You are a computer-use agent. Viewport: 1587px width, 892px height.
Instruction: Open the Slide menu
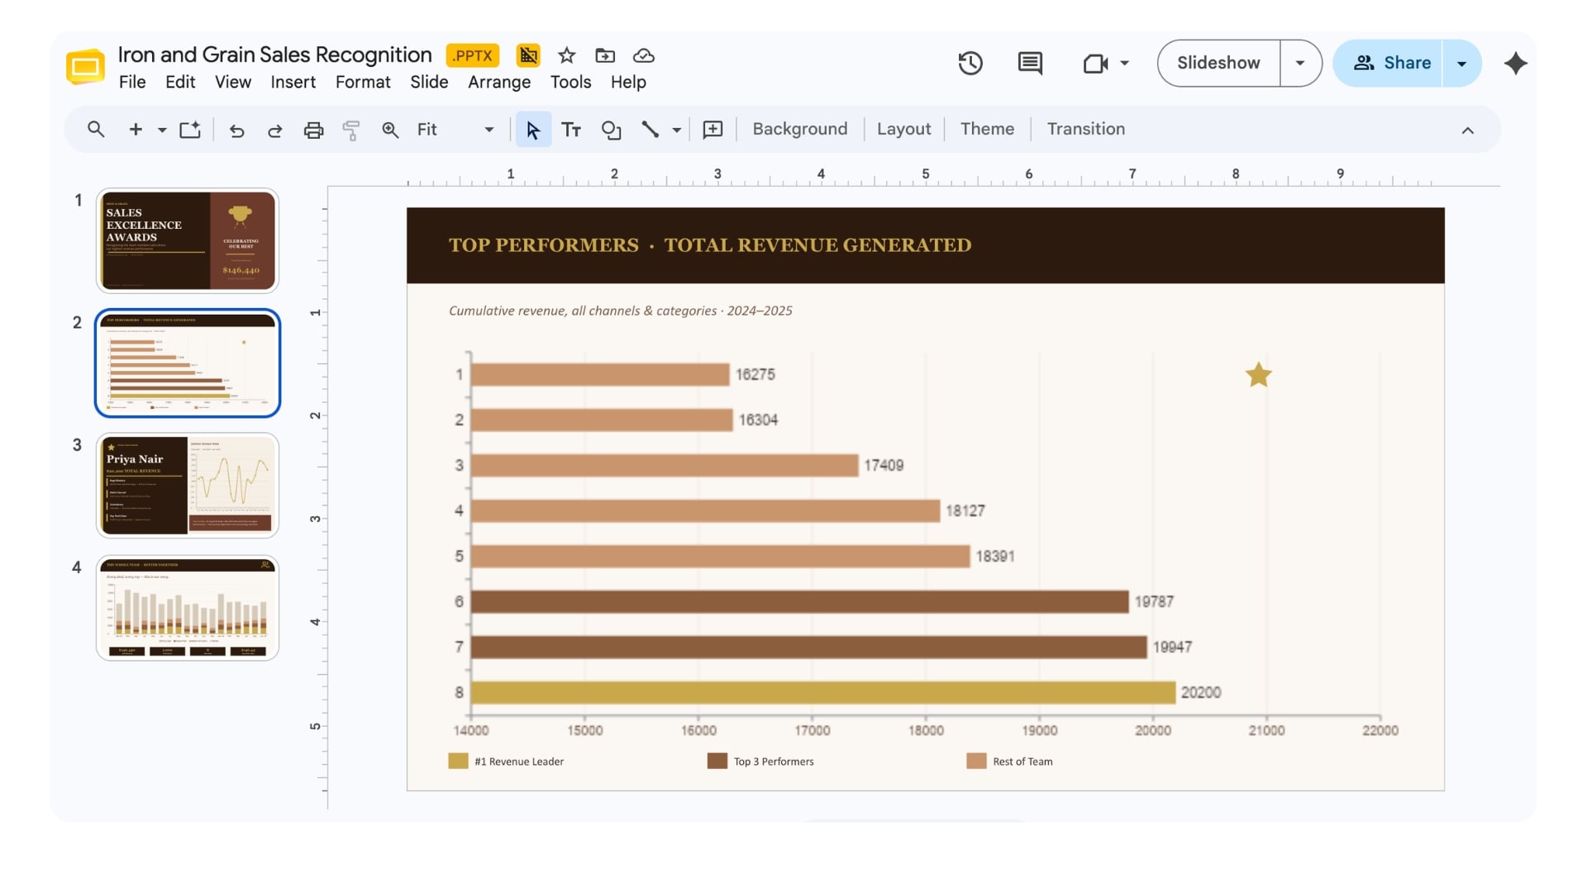tap(429, 82)
